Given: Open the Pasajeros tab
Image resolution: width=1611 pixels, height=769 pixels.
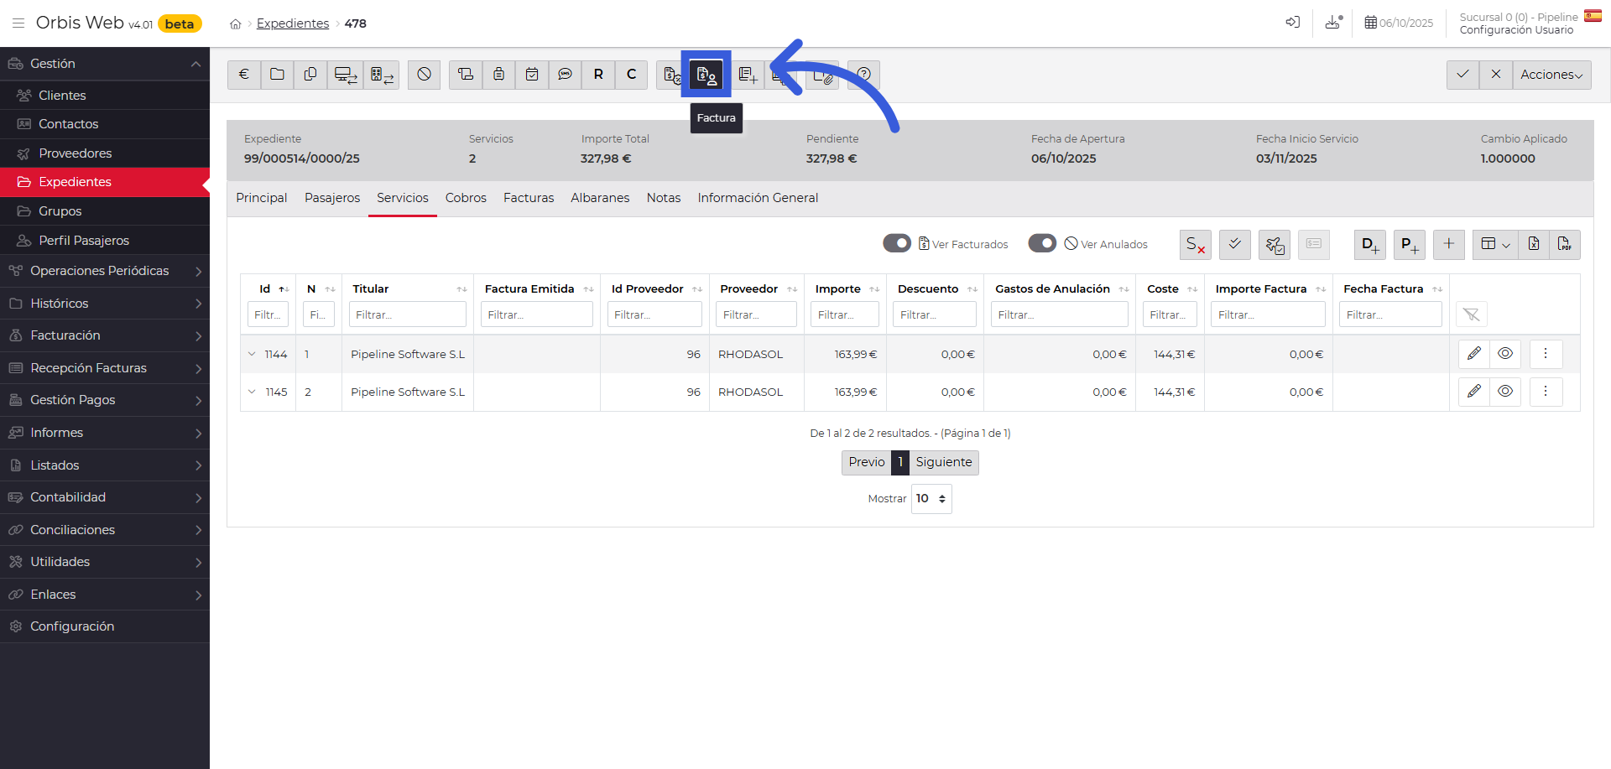Looking at the screenshot, I should [x=331, y=198].
